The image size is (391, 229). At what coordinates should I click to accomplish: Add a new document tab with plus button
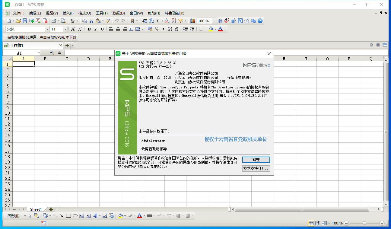click(67, 46)
